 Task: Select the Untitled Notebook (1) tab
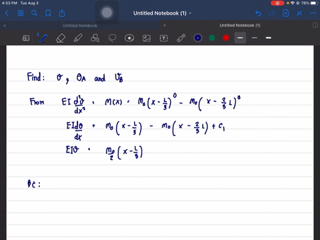tap(240, 25)
